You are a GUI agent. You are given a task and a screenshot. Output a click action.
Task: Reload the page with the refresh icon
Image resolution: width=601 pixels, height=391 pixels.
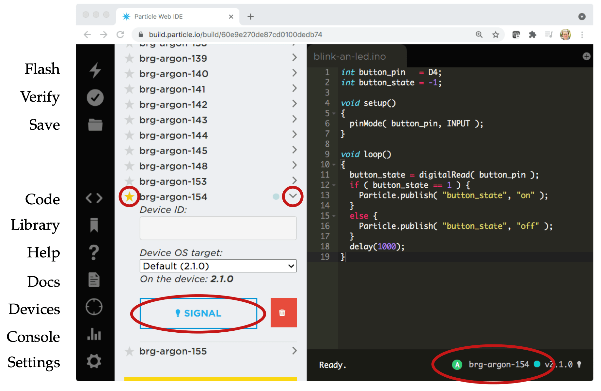[x=120, y=35]
